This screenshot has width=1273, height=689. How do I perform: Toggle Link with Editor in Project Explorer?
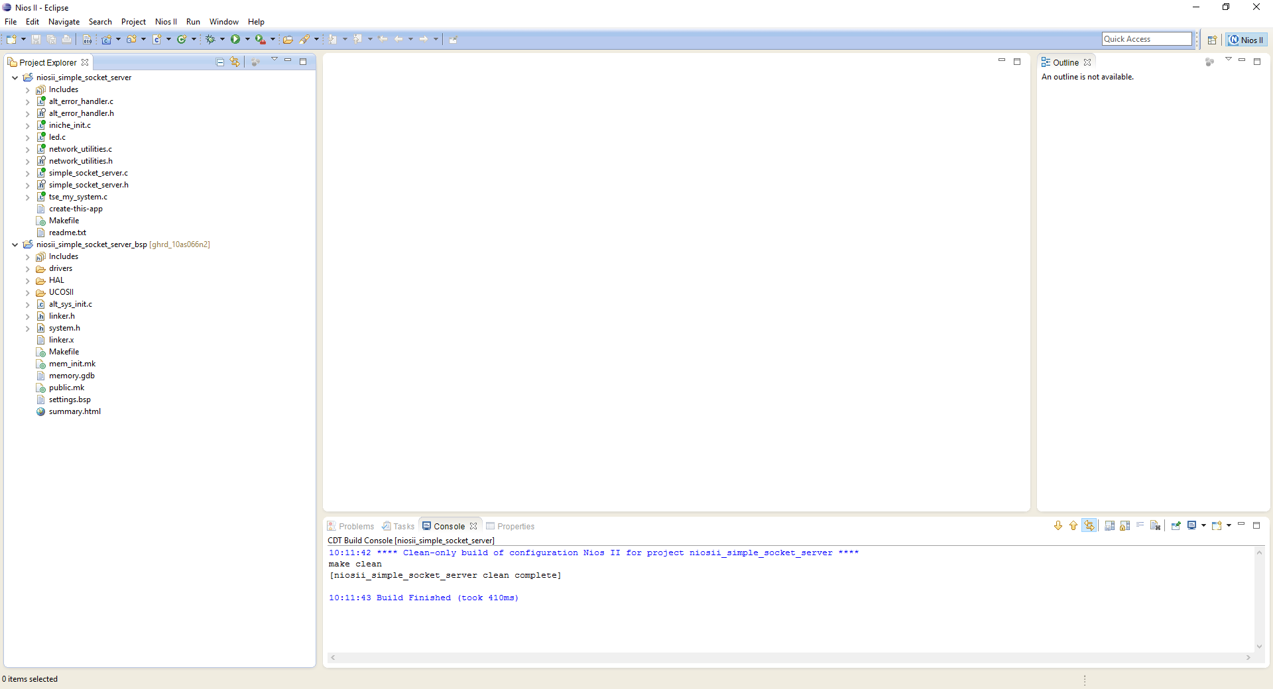click(x=235, y=62)
